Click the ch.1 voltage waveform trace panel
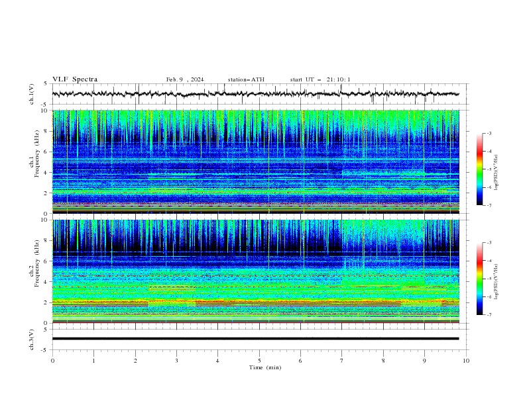 point(260,94)
